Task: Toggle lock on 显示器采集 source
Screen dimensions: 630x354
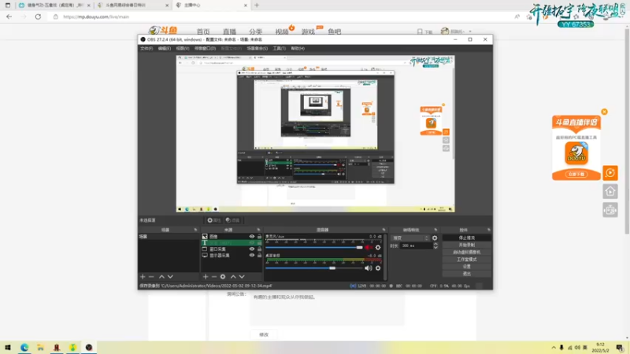Action: (x=259, y=255)
